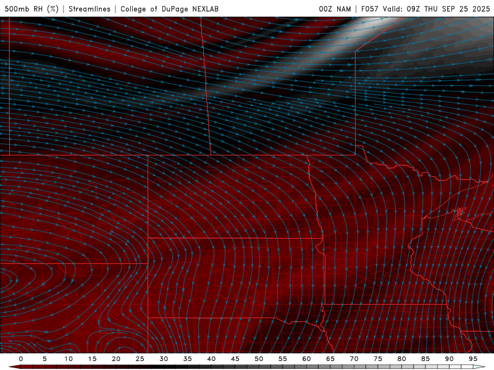Click the color bar label "0"
The image size is (494, 370).
pos(21,359)
